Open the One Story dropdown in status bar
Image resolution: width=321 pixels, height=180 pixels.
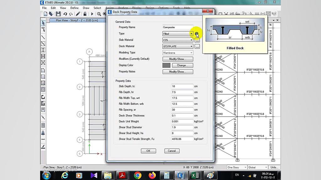(237, 167)
